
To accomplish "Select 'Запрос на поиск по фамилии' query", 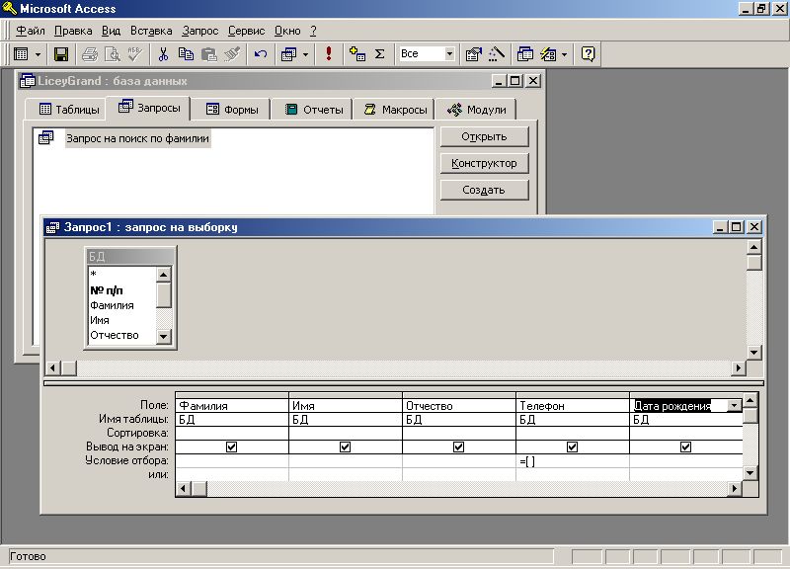I will (137, 138).
